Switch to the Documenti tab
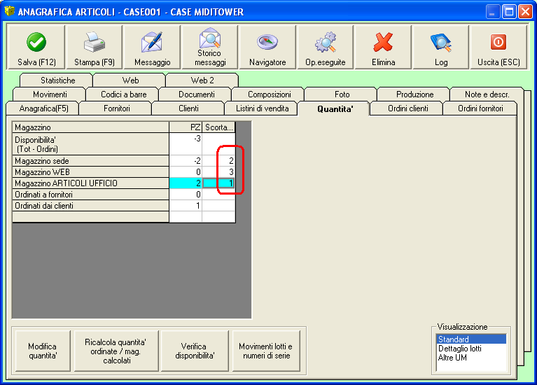Image resolution: width=537 pixels, height=385 pixels. pyautogui.click(x=195, y=94)
